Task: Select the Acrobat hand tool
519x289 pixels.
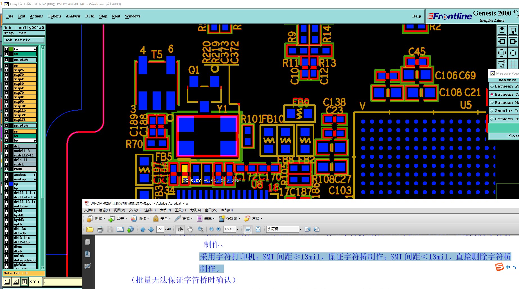Action: click(190, 229)
